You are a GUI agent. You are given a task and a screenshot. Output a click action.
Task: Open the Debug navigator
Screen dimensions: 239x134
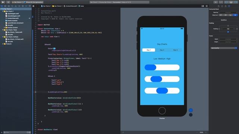[x=23, y=6]
